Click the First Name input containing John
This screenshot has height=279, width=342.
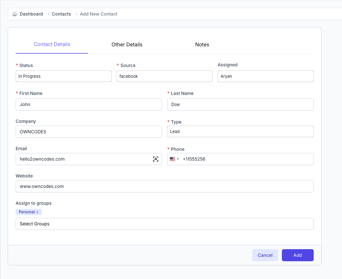coord(88,104)
